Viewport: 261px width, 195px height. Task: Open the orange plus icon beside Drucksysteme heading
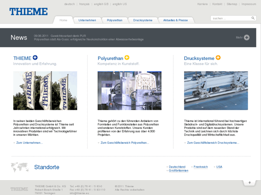pos(218,58)
